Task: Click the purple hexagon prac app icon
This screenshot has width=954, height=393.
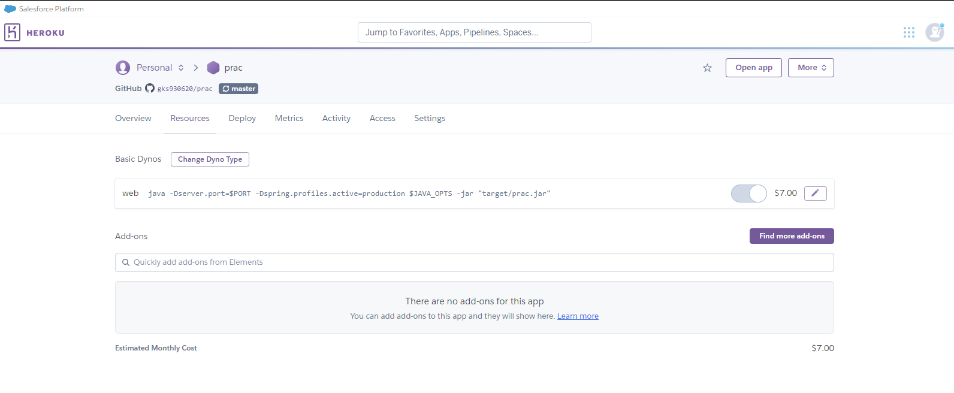Action: coord(213,68)
